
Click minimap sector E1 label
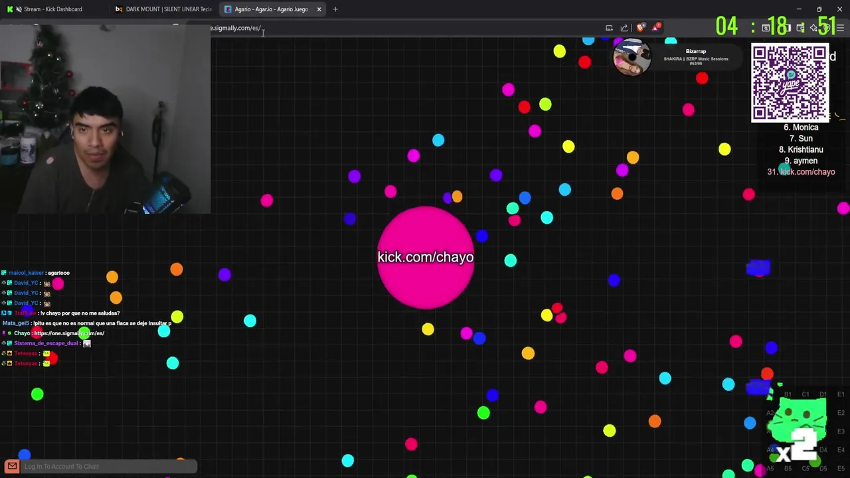(840, 394)
